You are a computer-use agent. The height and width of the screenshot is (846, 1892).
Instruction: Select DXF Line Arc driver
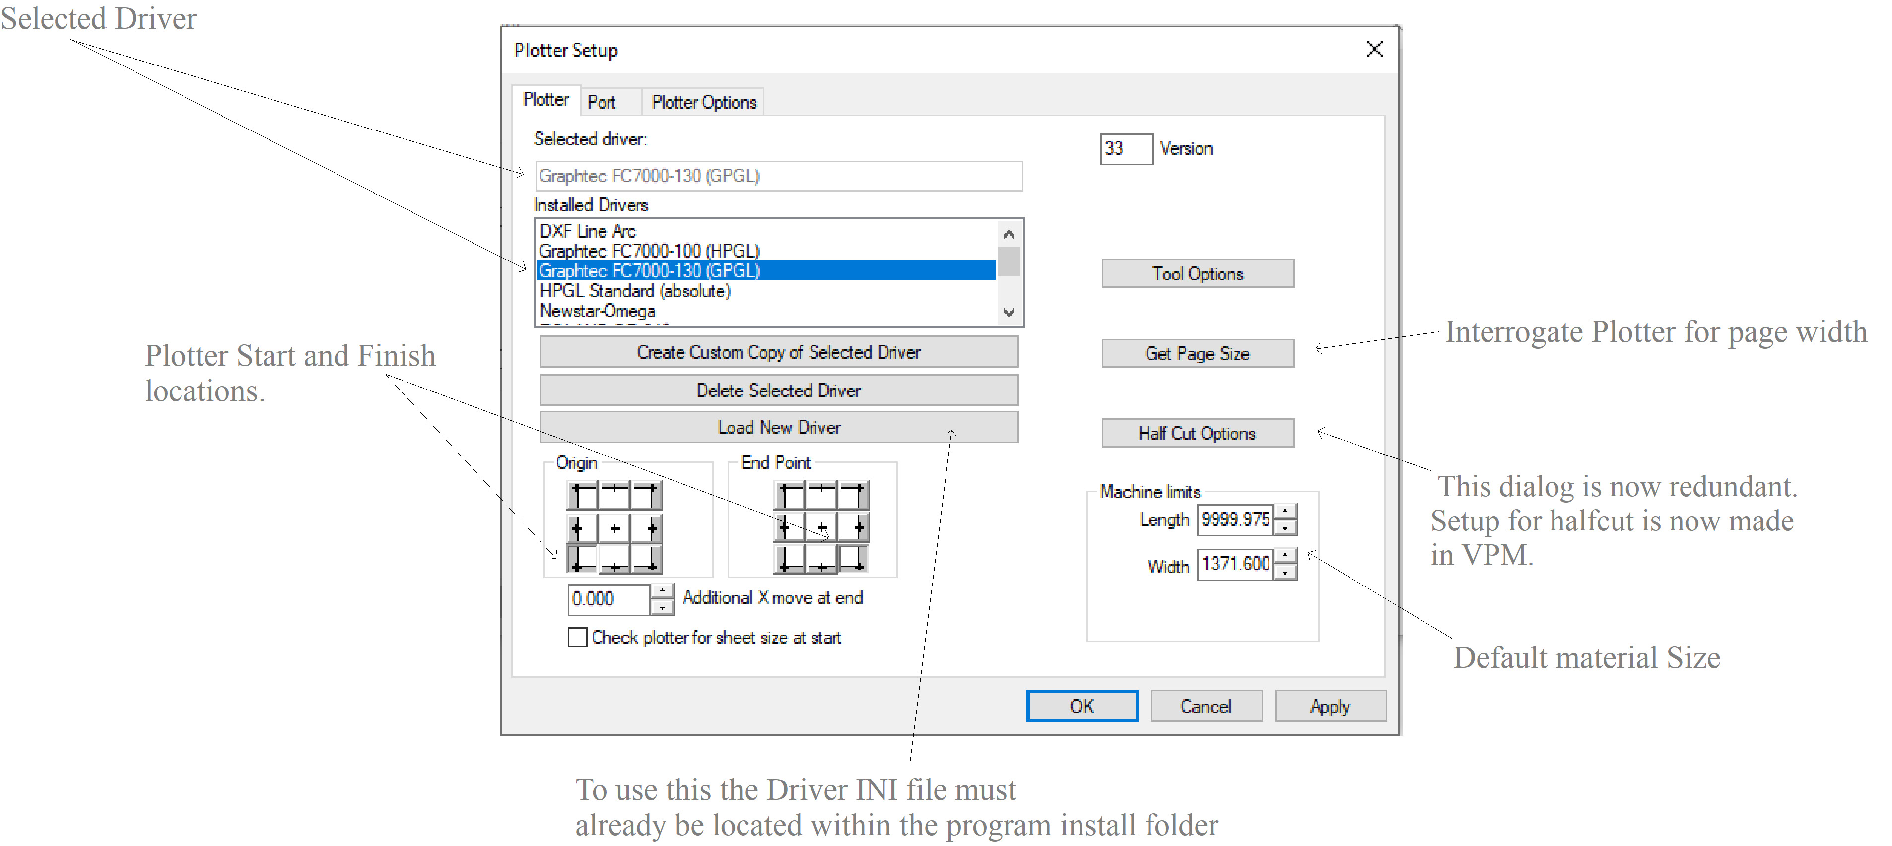point(766,231)
